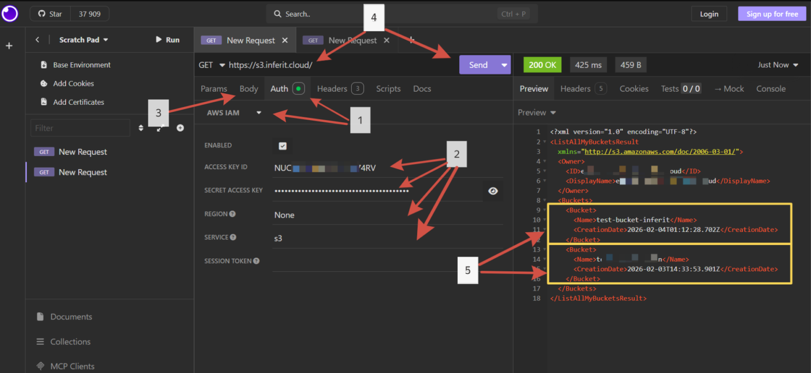Image resolution: width=811 pixels, height=373 pixels.
Task: Click the Region help question icon
Action: (232, 214)
